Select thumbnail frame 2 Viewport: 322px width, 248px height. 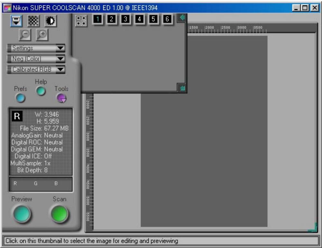(112, 19)
